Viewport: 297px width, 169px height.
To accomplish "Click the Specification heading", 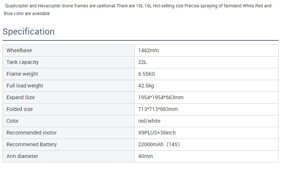I will [29, 32].
